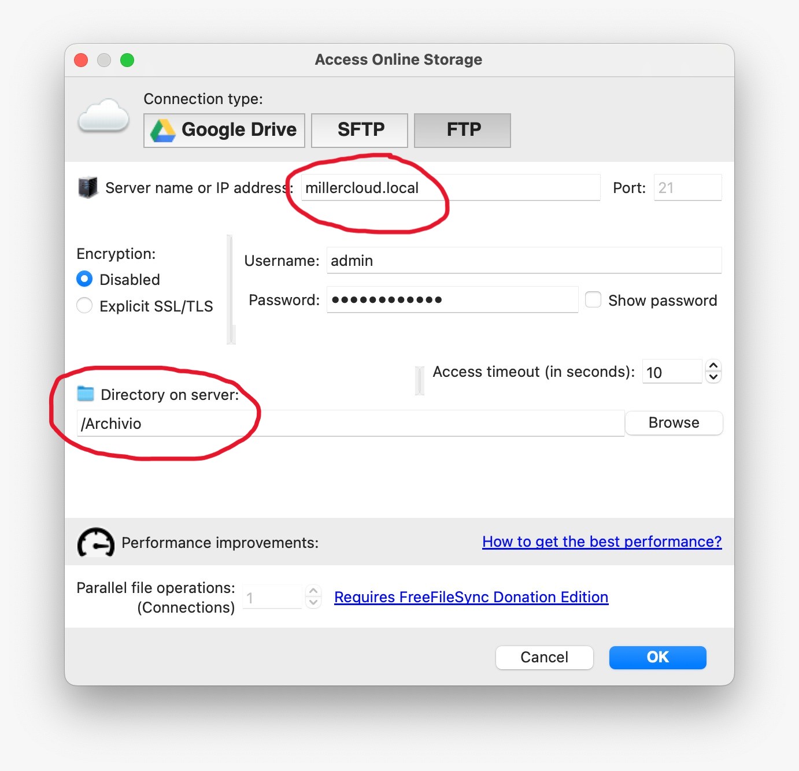Click the cloud storage icon
Image resolution: width=799 pixels, height=771 pixels.
104,116
